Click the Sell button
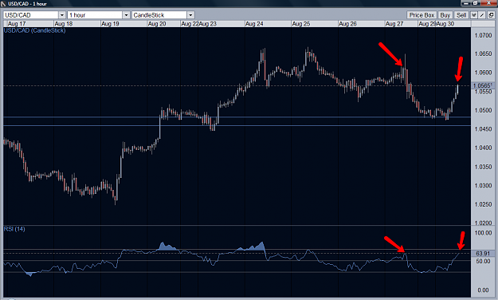Viewport: 498px width, 300px height. [x=461, y=15]
